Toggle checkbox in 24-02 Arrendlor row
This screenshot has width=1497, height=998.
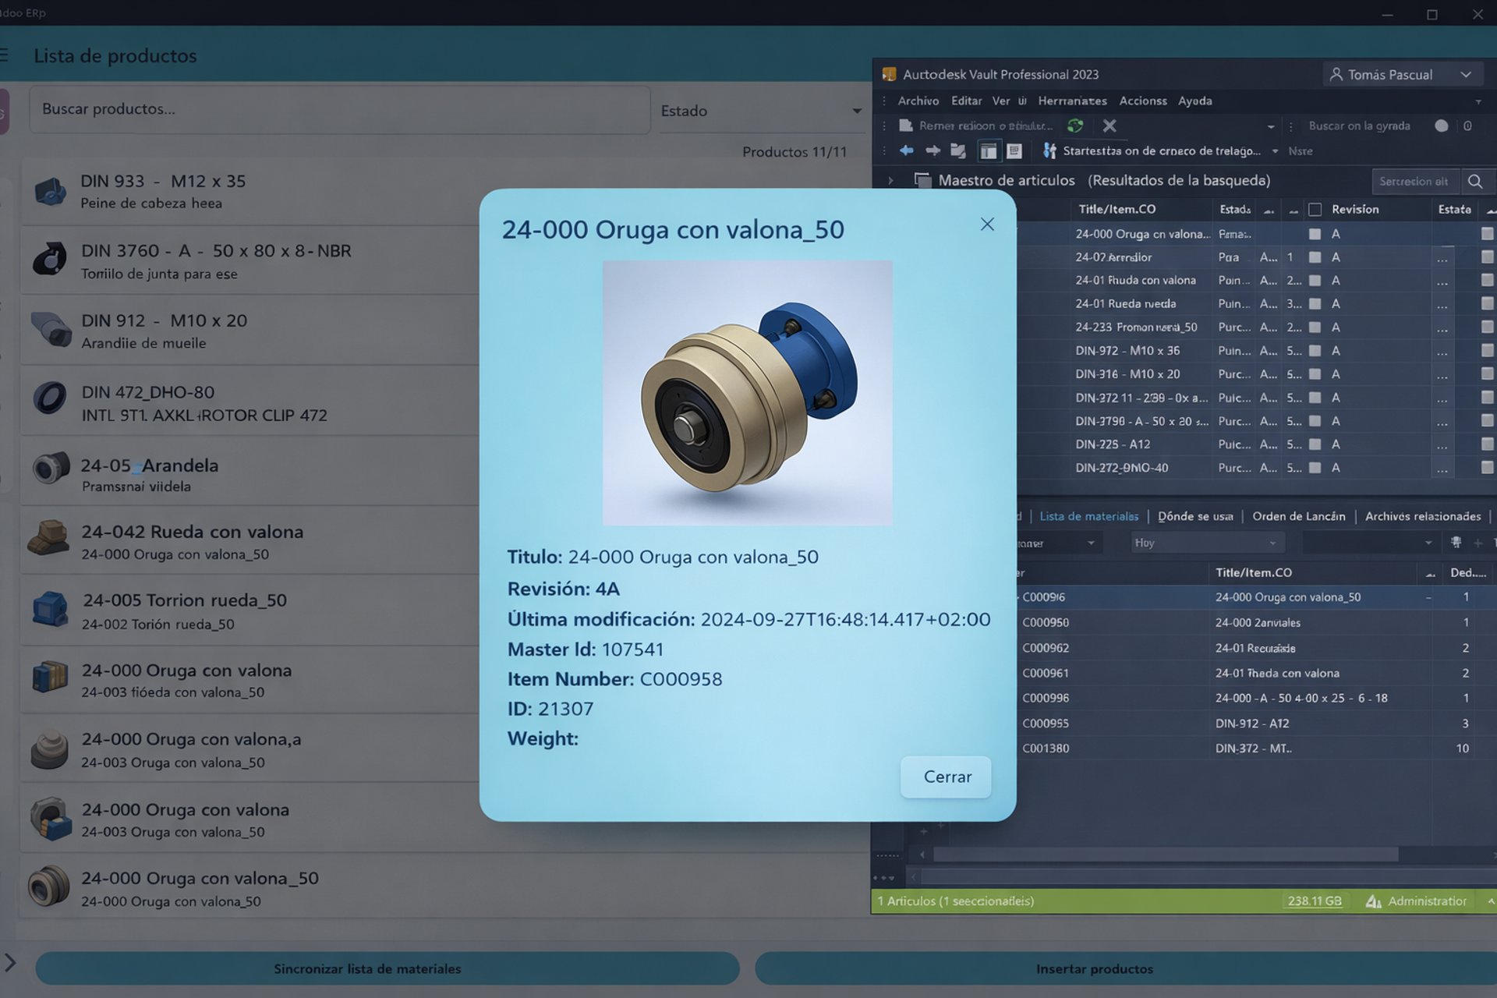pos(1315,257)
